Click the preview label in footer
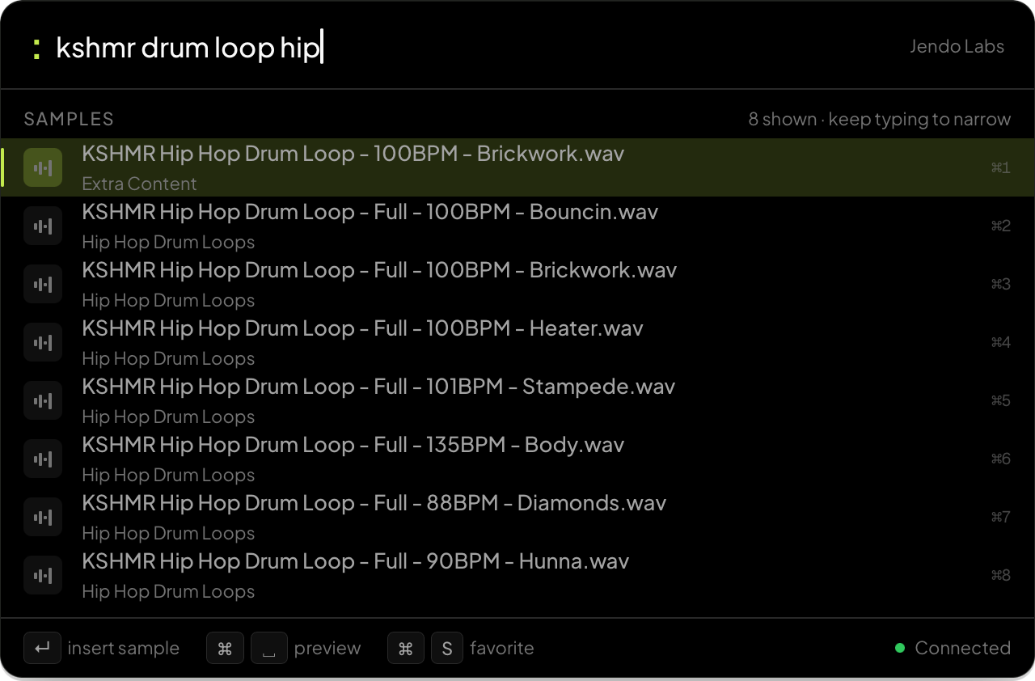This screenshot has height=681, width=1035. [x=327, y=648]
